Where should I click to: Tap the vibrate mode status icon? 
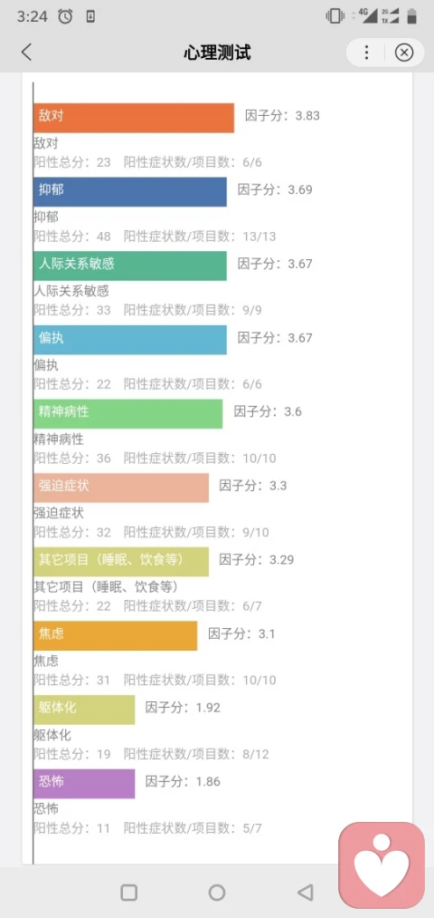[x=335, y=15]
